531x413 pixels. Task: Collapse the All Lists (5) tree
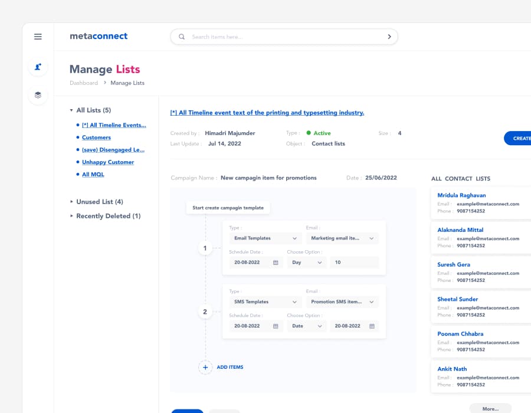point(71,110)
